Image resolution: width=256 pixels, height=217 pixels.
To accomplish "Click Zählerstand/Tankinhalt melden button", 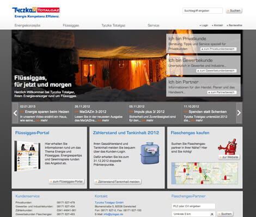I will click(118, 182).
